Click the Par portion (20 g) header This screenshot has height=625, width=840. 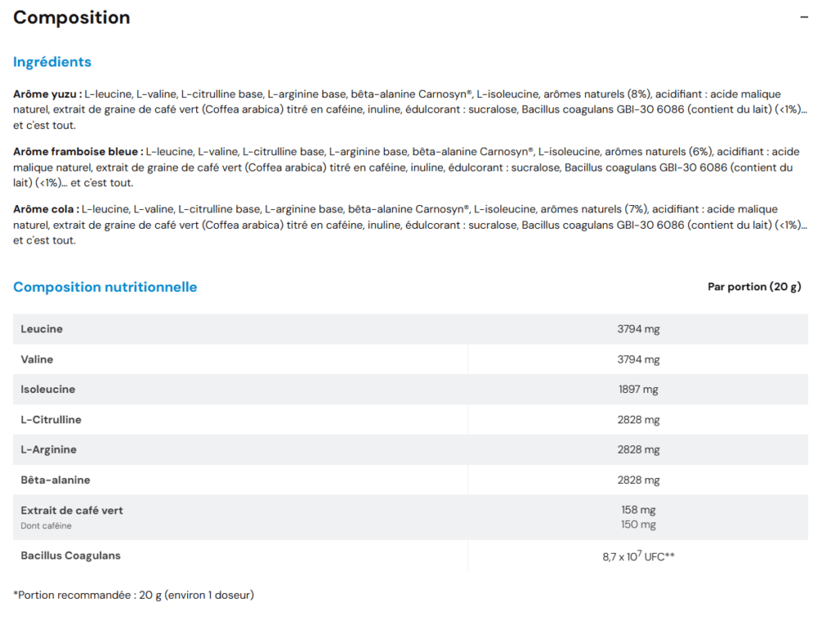[755, 286]
